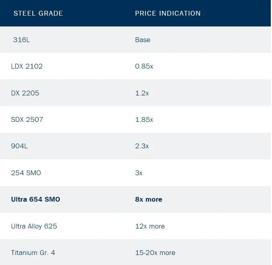Select the bold Ultra 654 SMO cell
Image resolution: width=272 pixels, height=265 pixels.
[x=35, y=199]
